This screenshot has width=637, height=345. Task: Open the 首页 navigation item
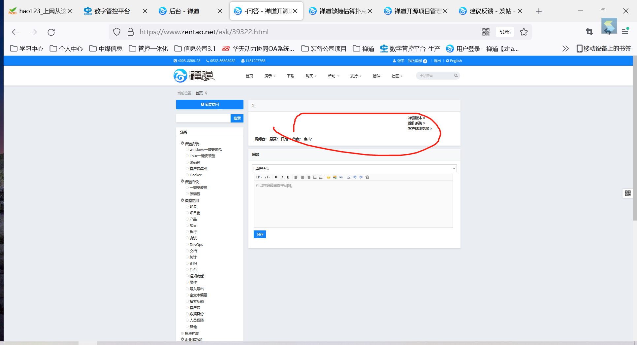[249, 76]
